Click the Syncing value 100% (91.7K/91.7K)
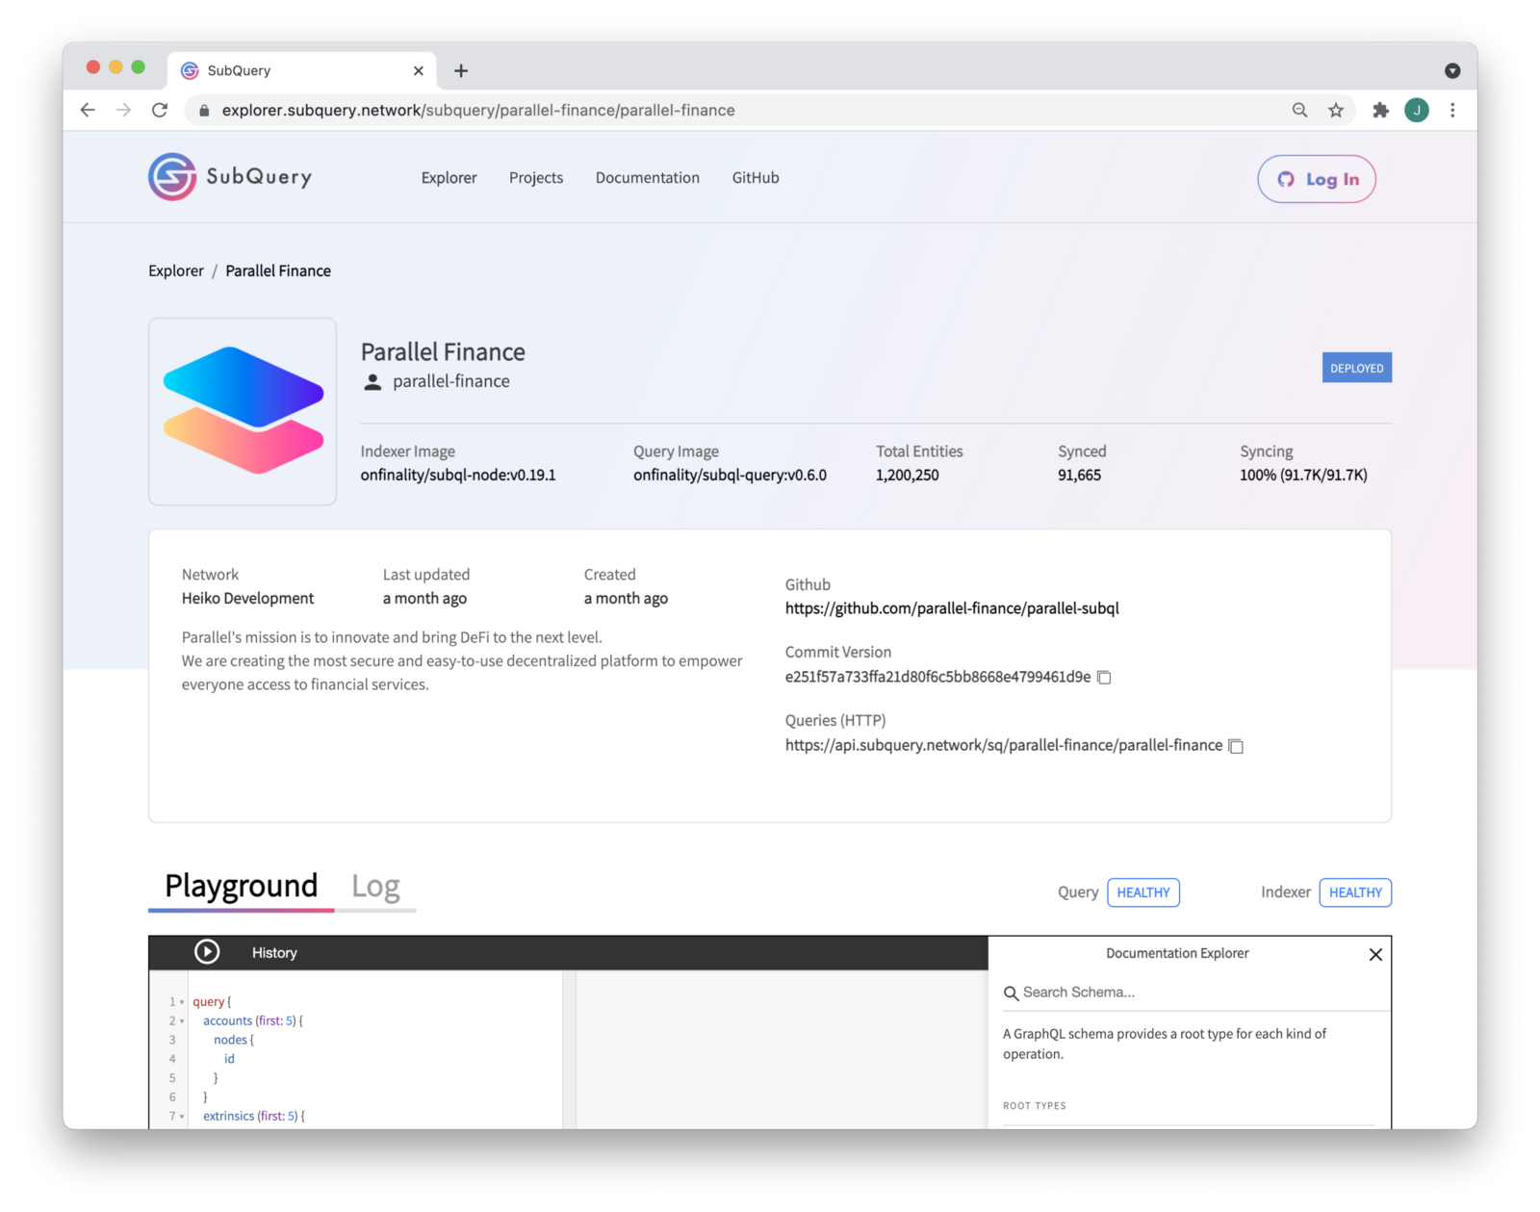Viewport: 1540px width, 1212px height. 1303,475
